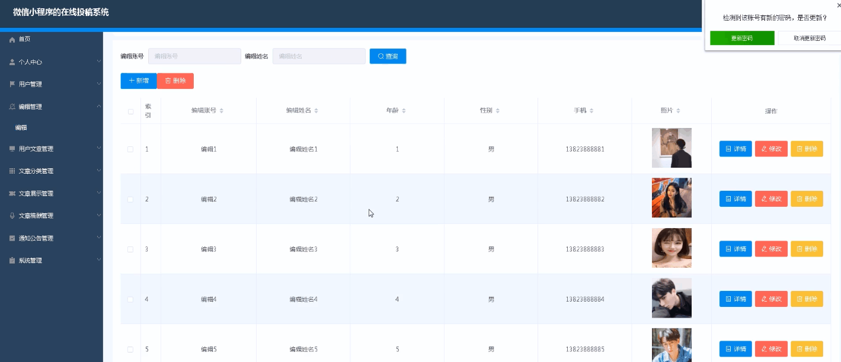Screen dimensions: 841x362
Task: Expand the 用户文章管理 menu chevron
Action: point(98,149)
